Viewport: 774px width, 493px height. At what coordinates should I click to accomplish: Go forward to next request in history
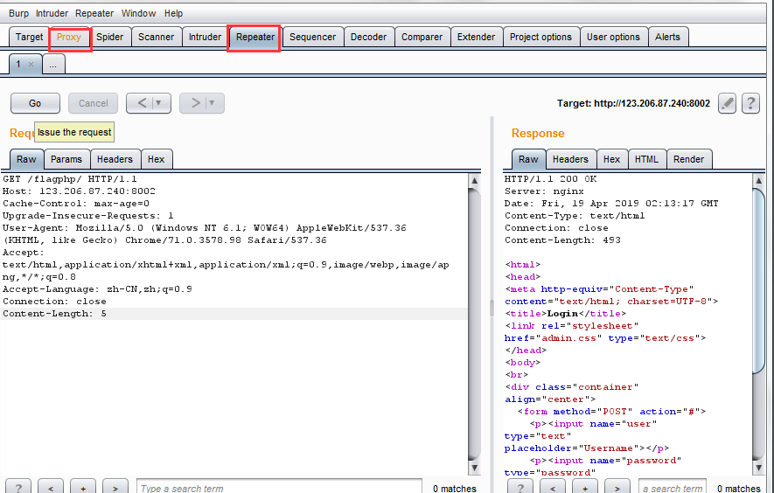[196, 102]
